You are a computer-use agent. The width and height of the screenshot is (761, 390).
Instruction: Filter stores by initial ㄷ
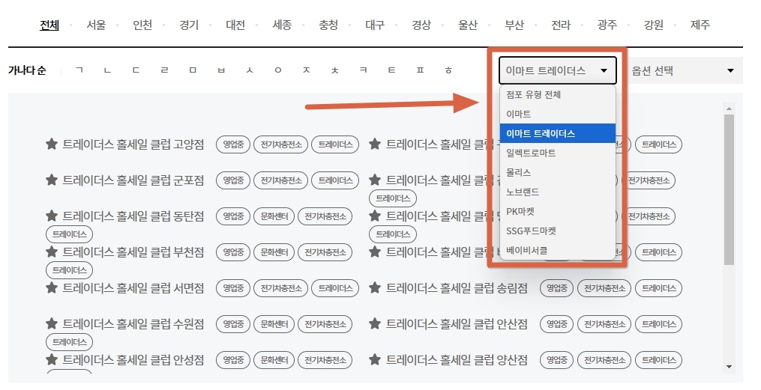coord(136,70)
